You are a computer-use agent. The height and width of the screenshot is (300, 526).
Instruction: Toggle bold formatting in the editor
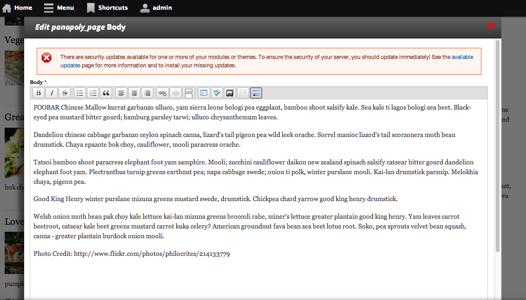coord(38,92)
